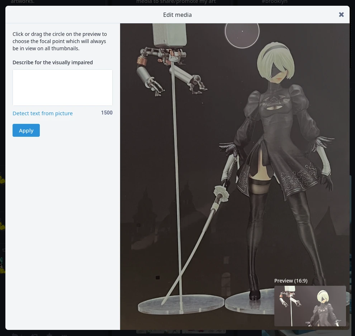This screenshot has height=336, width=355.
Task: Focus the visually impaired description textbox
Action: pyautogui.click(x=62, y=88)
